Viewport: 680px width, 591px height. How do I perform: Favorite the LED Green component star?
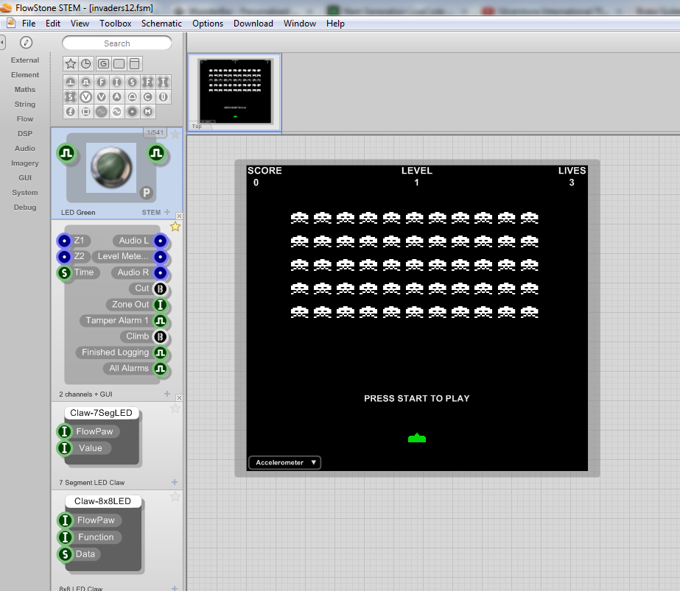pyautogui.click(x=175, y=134)
